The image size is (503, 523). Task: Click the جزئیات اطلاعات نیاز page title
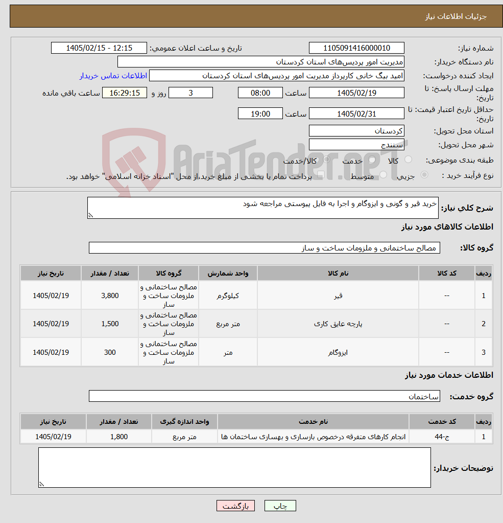pyautogui.click(x=456, y=16)
